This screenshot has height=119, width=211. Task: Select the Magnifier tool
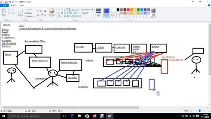click(x=45, y=16)
